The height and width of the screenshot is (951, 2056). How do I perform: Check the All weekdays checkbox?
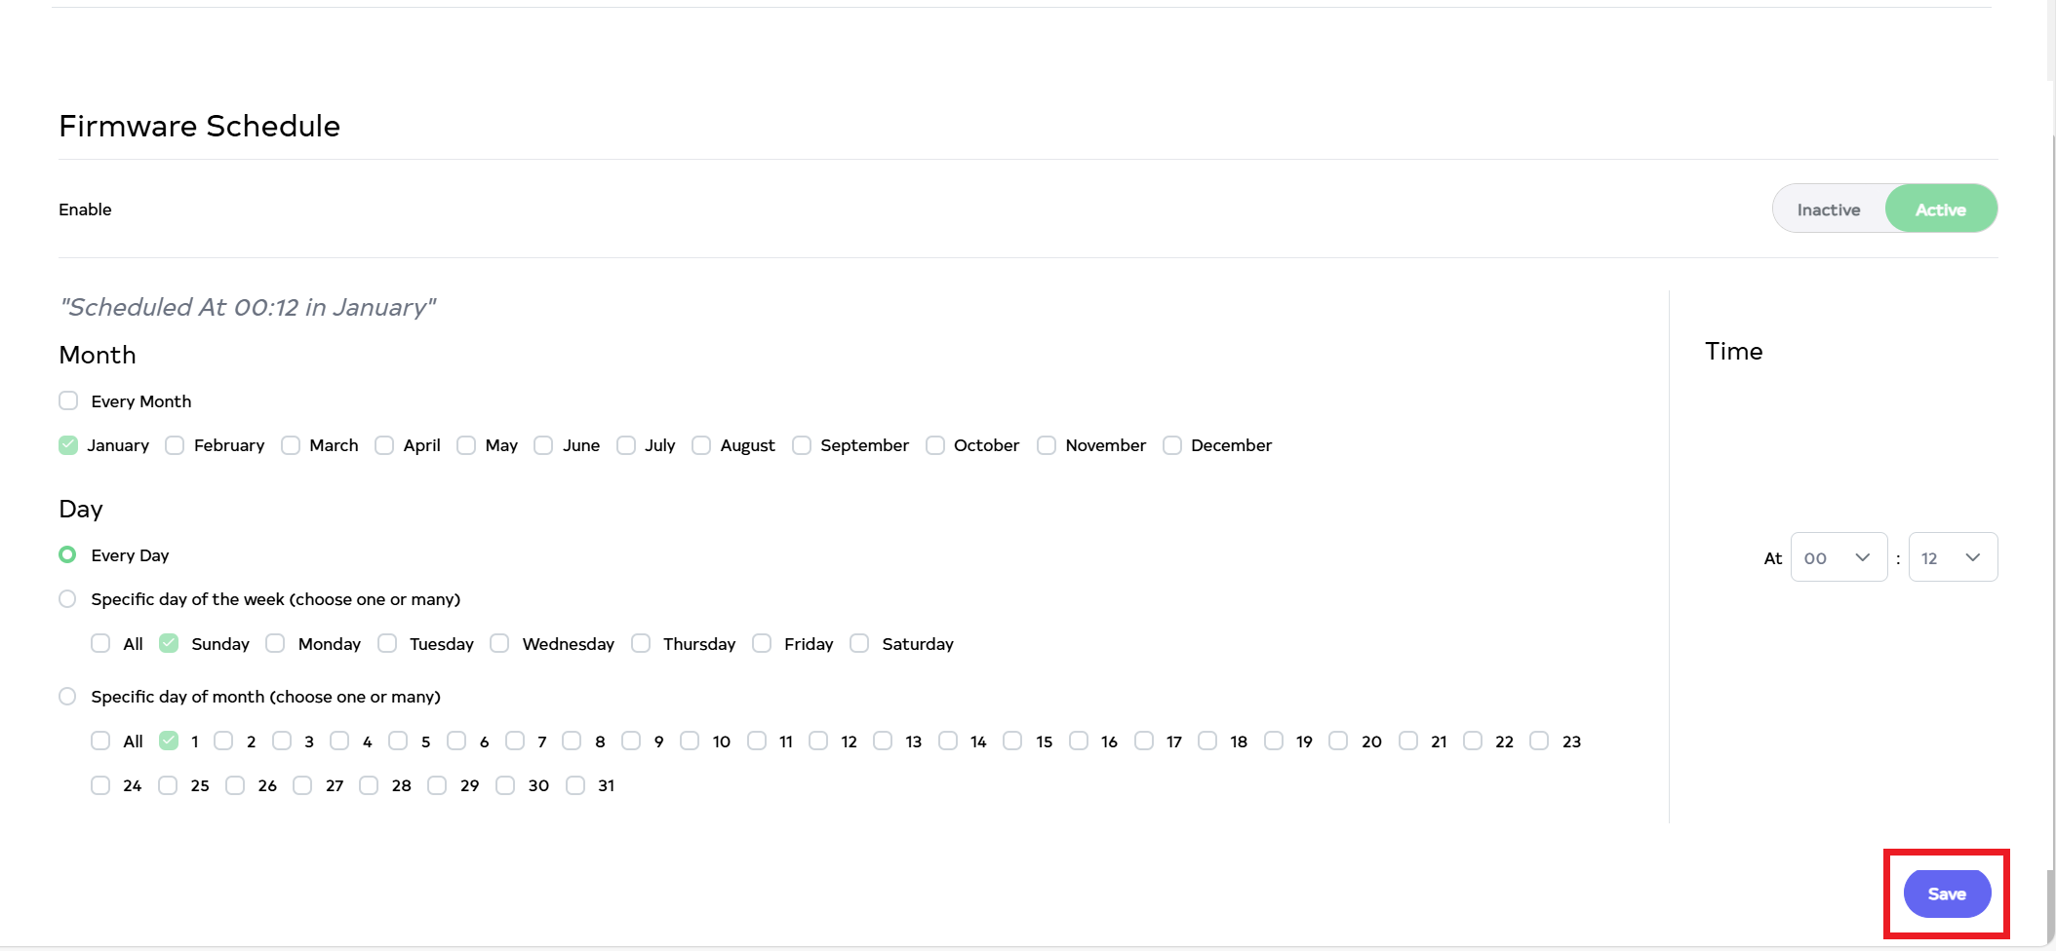[x=100, y=644]
